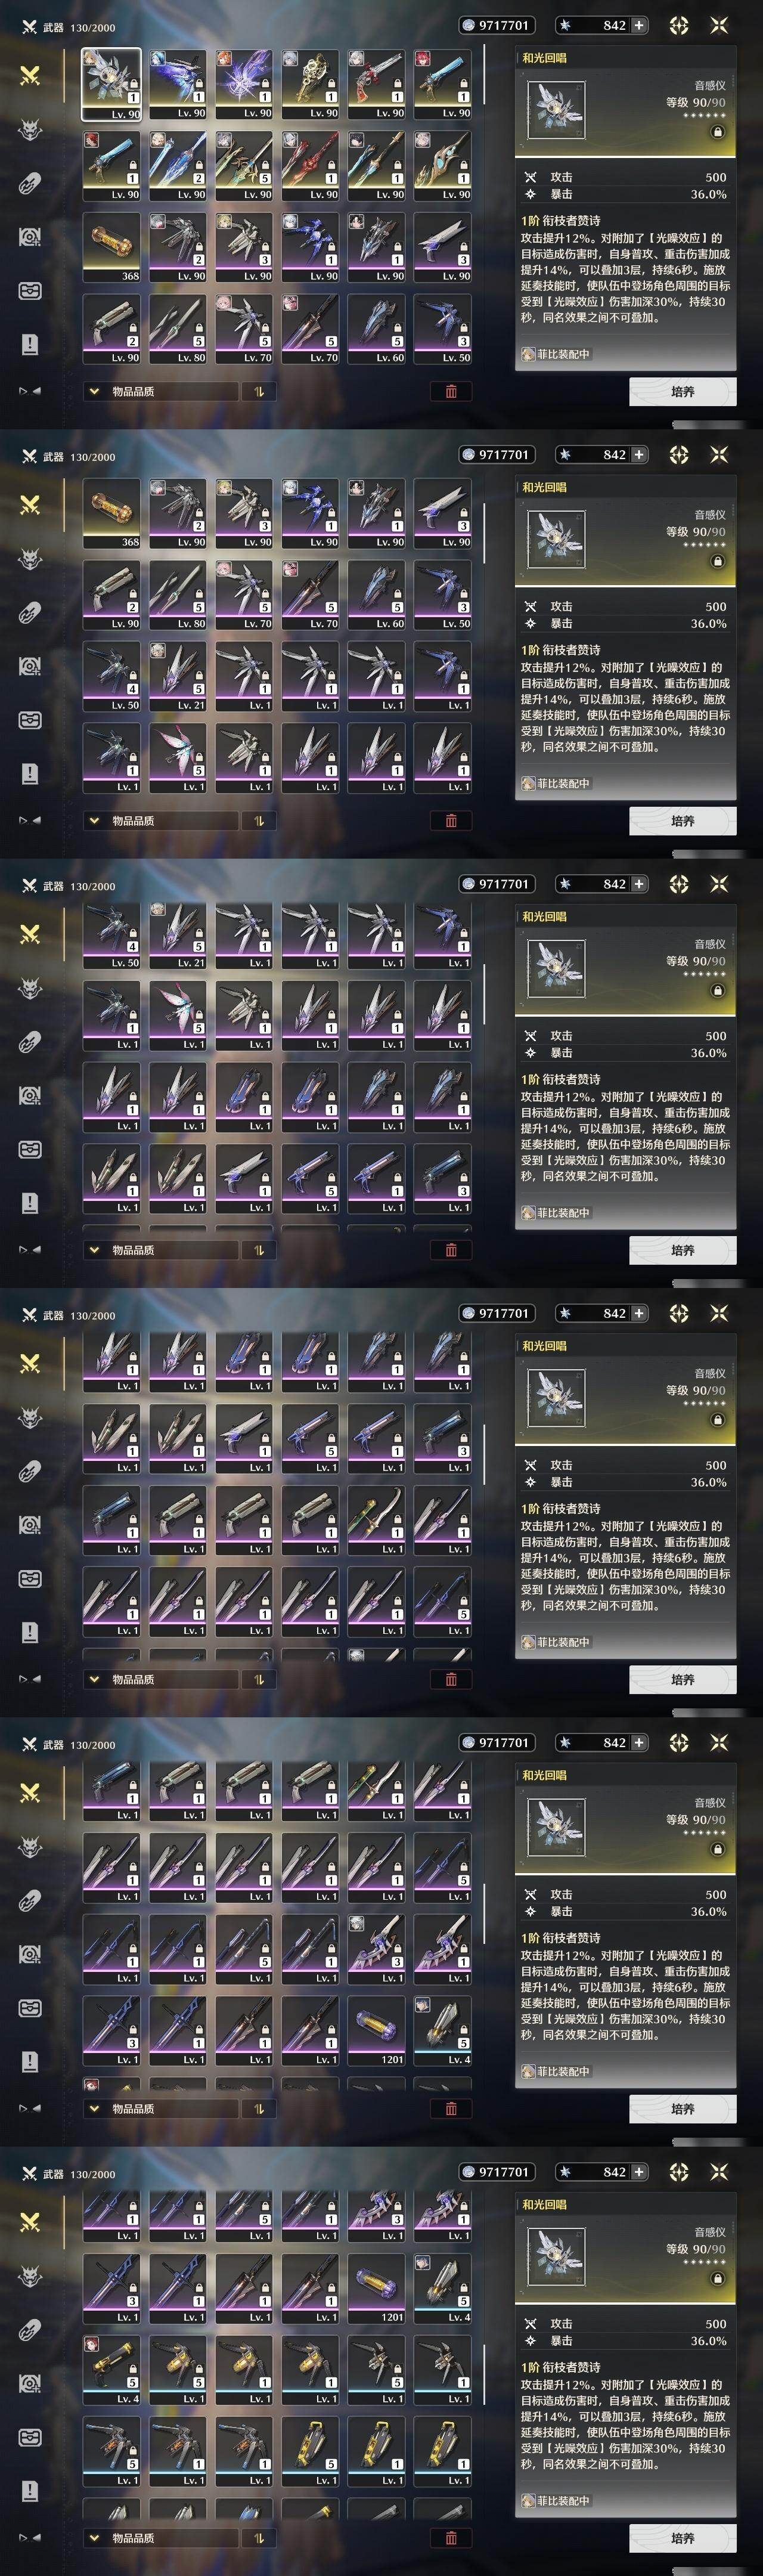Click the plus icon beside 842 in the topmost header
Image resolution: width=763 pixels, height=2576 pixels.
tap(639, 25)
